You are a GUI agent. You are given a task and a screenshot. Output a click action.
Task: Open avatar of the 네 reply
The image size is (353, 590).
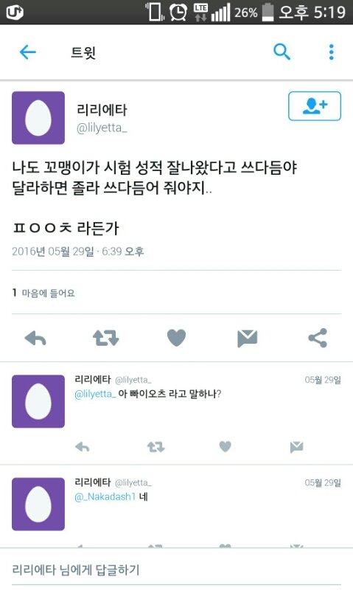pos(38,504)
